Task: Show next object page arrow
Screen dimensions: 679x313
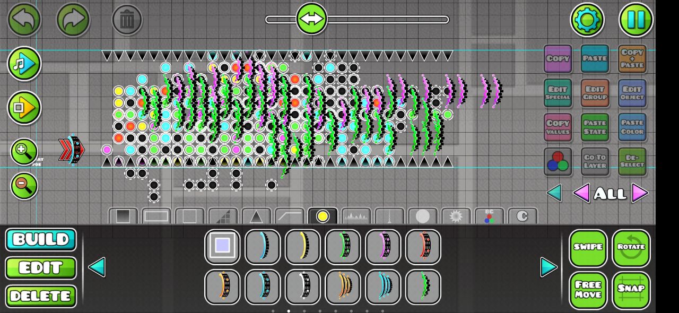Action: coord(549,267)
